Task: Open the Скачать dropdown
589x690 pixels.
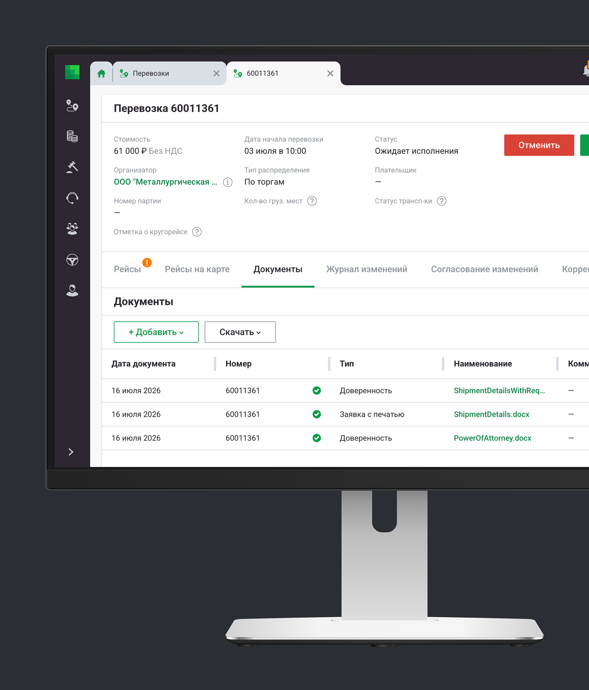Action: coord(240,332)
